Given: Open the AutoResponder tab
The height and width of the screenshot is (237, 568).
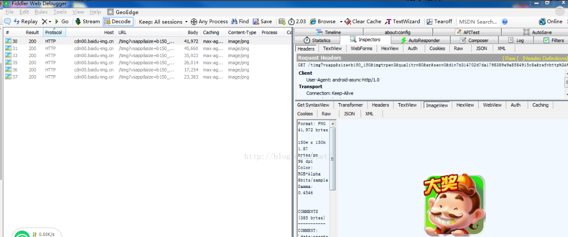Looking at the screenshot, I should pyautogui.click(x=420, y=40).
